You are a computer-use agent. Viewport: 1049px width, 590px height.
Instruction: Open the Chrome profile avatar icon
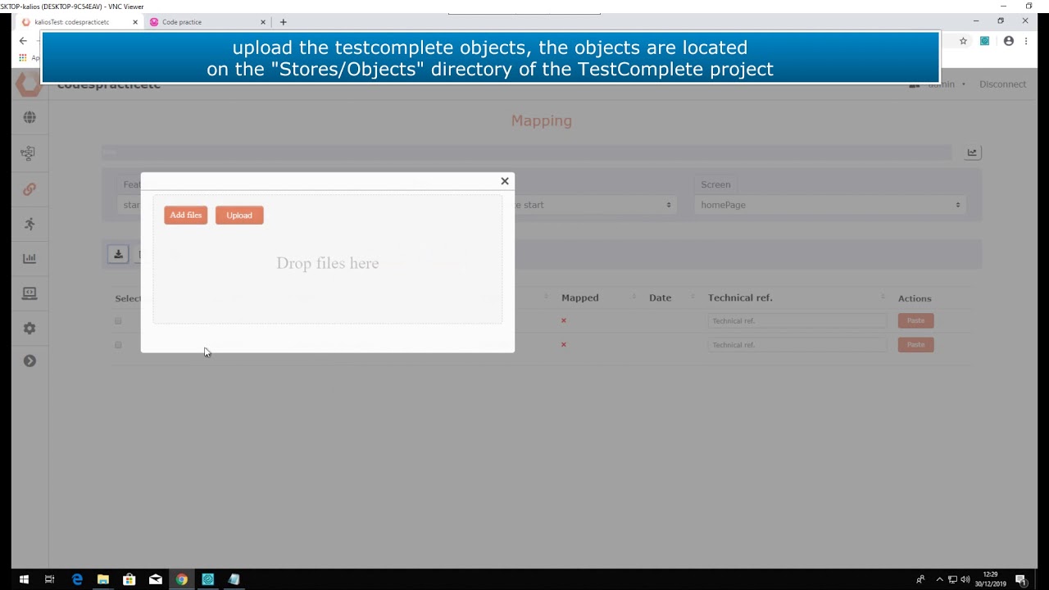click(1009, 41)
